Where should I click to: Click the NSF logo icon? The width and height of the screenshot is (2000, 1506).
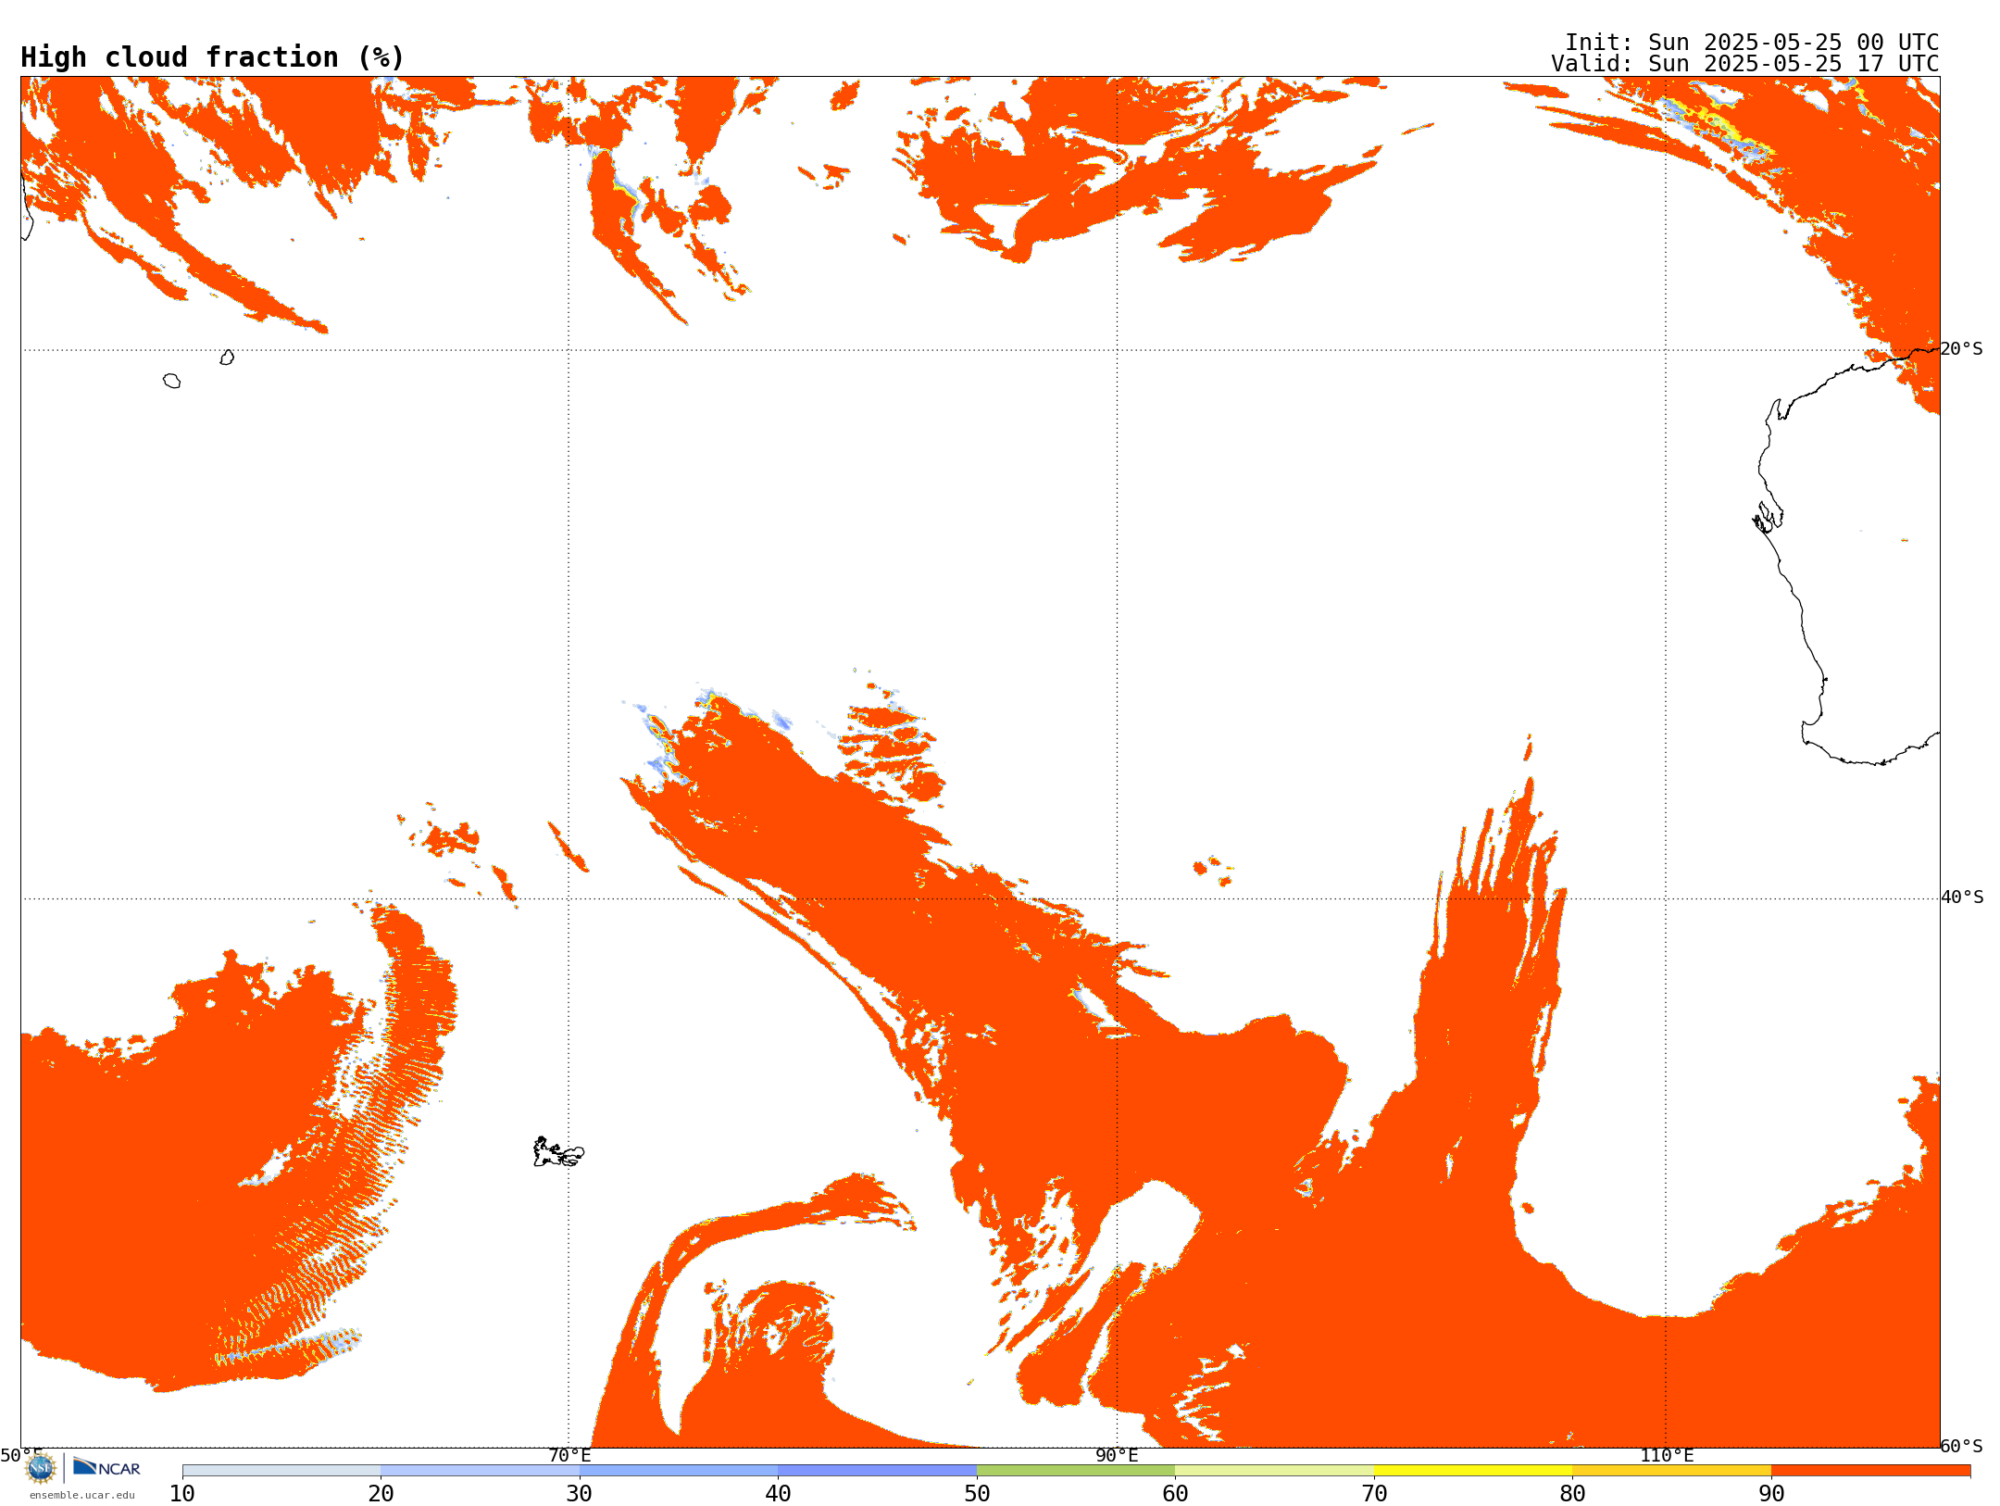coord(41,1468)
